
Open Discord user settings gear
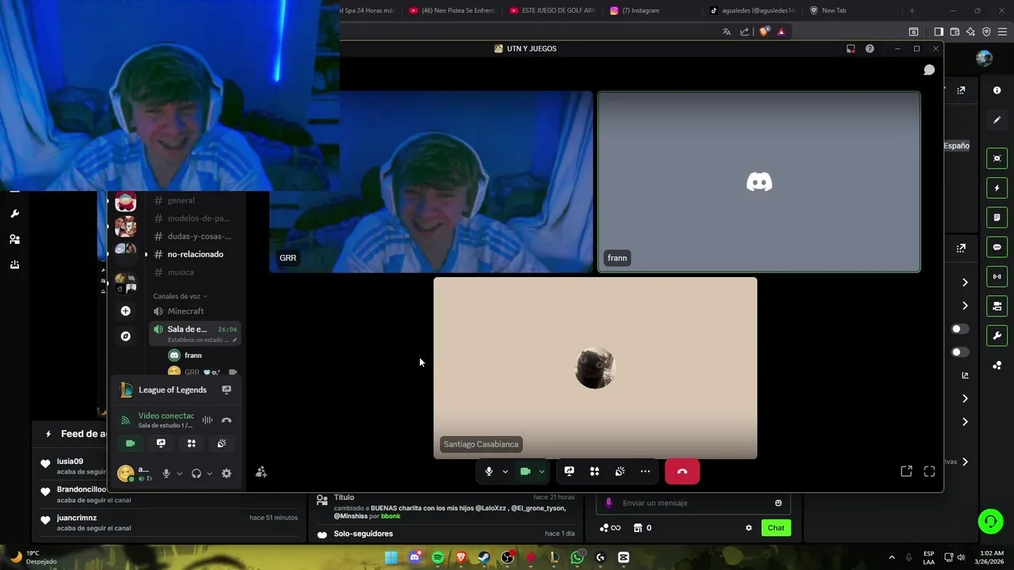(x=227, y=473)
